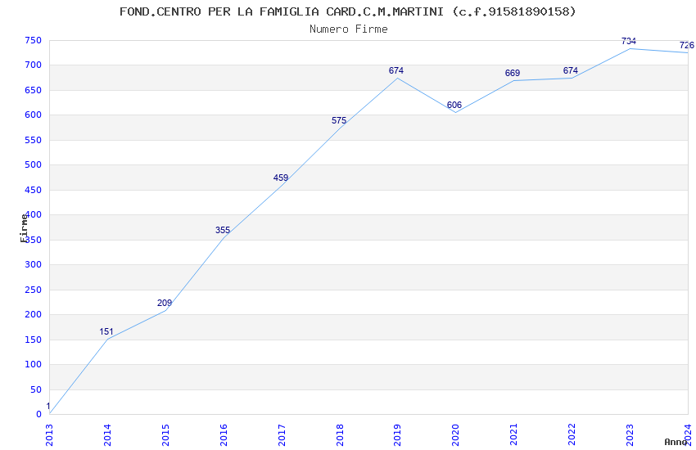Click the y-axis value 700
Screen dimensions: 696x450
[34, 65]
